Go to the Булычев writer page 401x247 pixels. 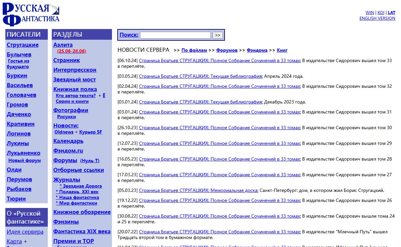point(19,54)
